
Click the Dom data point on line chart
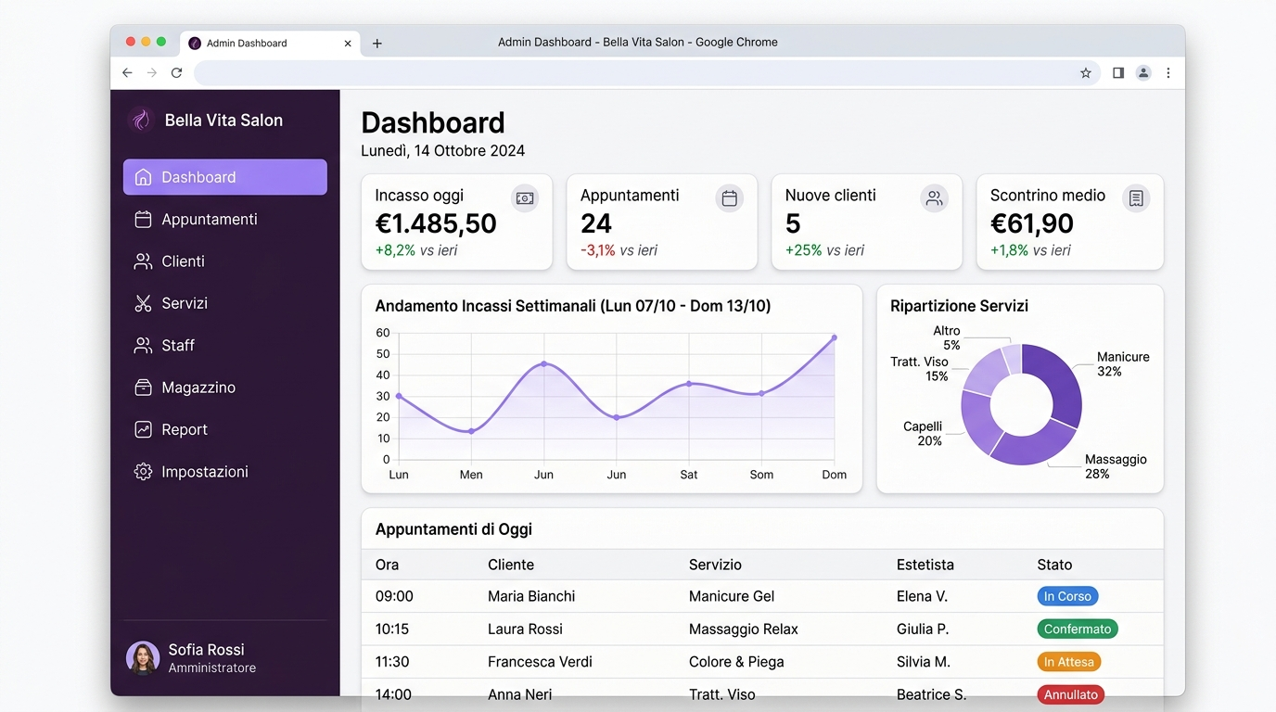[834, 337]
